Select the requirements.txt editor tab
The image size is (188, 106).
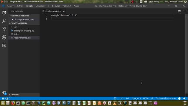[53, 11]
